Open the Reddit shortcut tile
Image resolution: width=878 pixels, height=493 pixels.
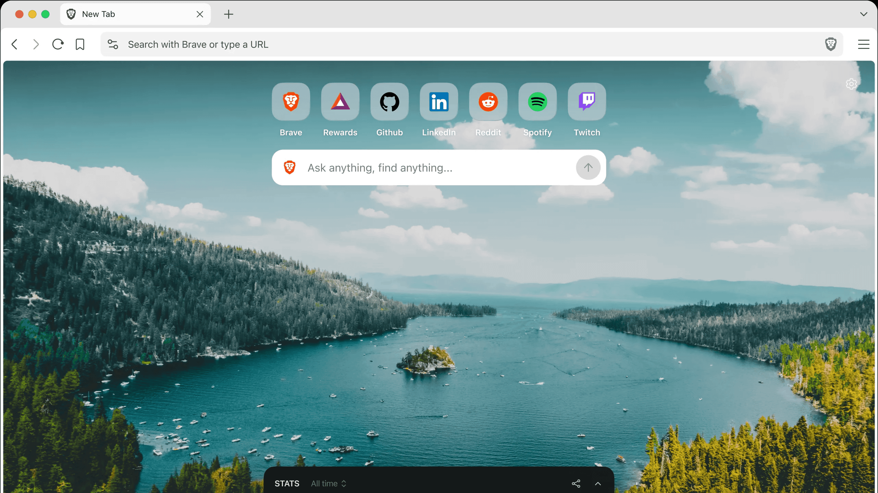coord(488,102)
